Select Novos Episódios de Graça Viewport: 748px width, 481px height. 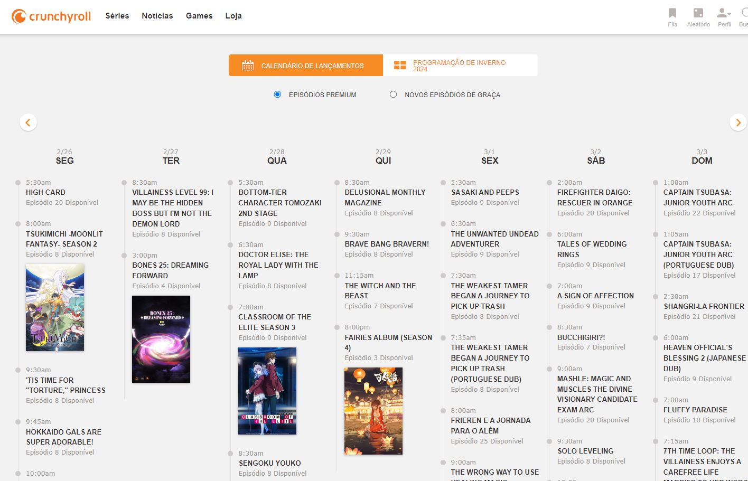pos(393,94)
